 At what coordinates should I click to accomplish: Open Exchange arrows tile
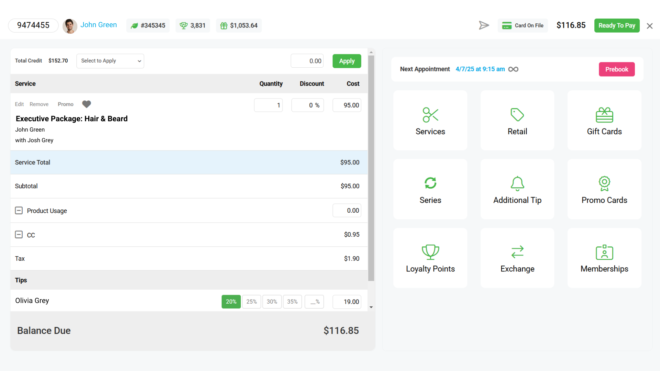(x=517, y=258)
